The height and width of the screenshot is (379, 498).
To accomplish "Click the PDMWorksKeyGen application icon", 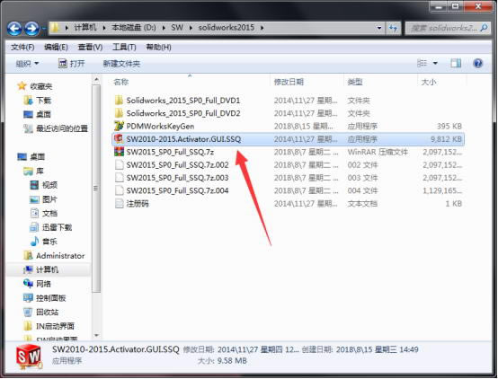I will [x=119, y=126].
